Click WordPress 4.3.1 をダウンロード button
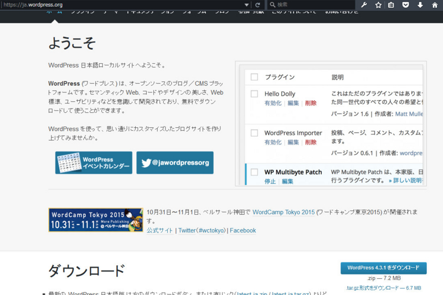Screen dimensions: 443x295 (383, 268)
